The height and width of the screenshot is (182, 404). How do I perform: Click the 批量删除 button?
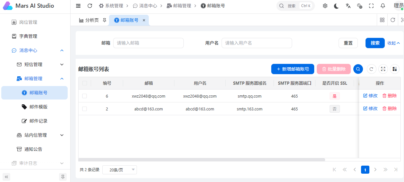coord(334,69)
